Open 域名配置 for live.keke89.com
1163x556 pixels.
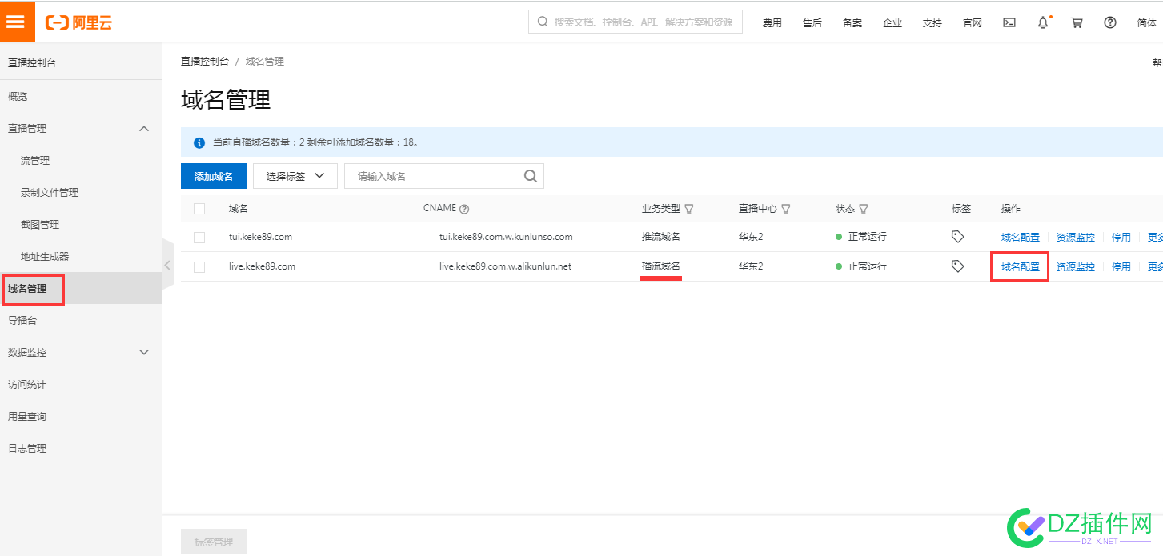(x=1021, y=266)
